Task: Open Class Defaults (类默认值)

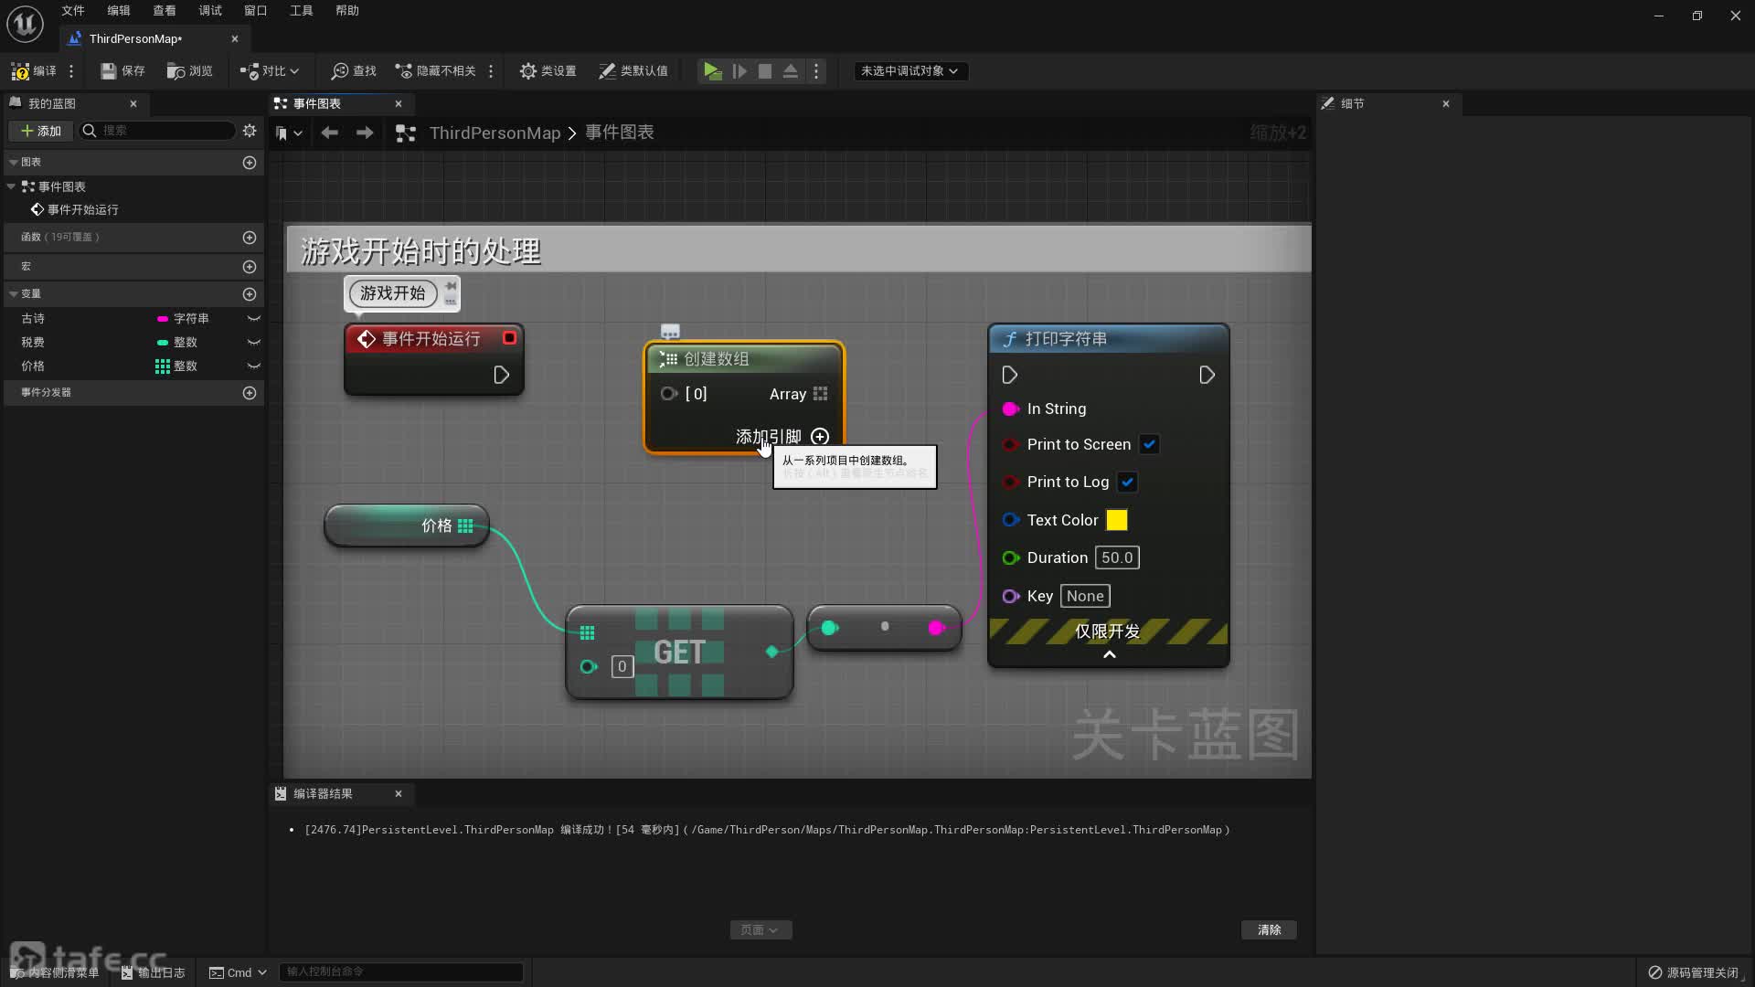Action: [x=633, y=71]
